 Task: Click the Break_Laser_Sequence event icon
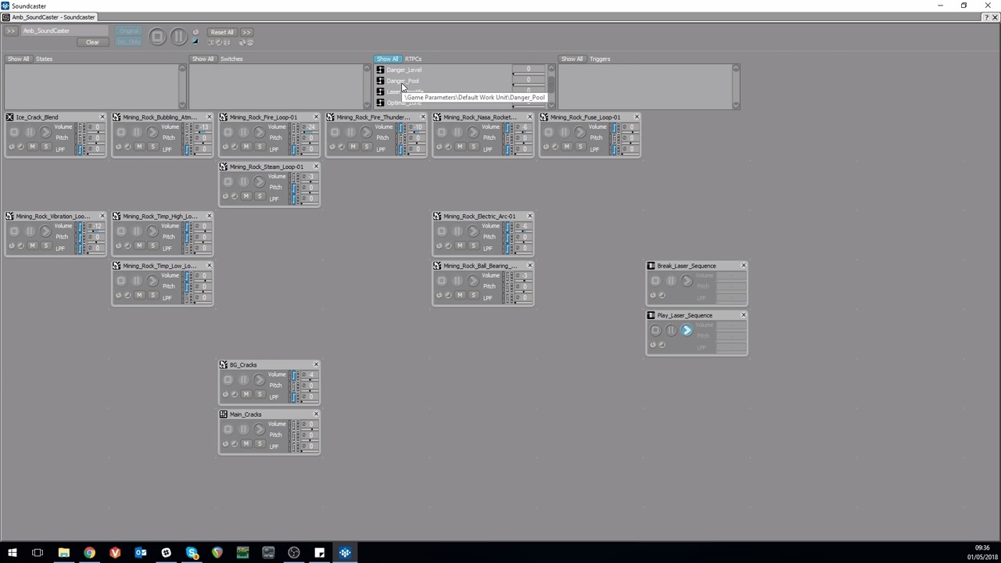click(x=651, y=266)
